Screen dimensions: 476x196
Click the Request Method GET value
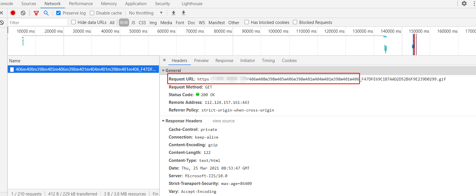point(208,87)
